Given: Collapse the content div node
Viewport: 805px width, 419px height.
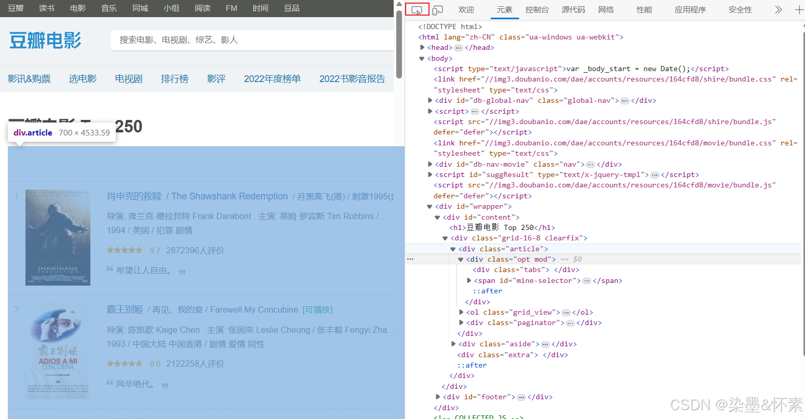Looking at the screenshot, I should 437,217.
